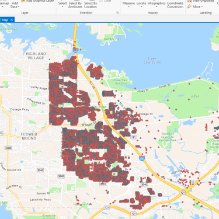
Task: Expand the Measure tool dropdown
Action: [x=128, y=5]
